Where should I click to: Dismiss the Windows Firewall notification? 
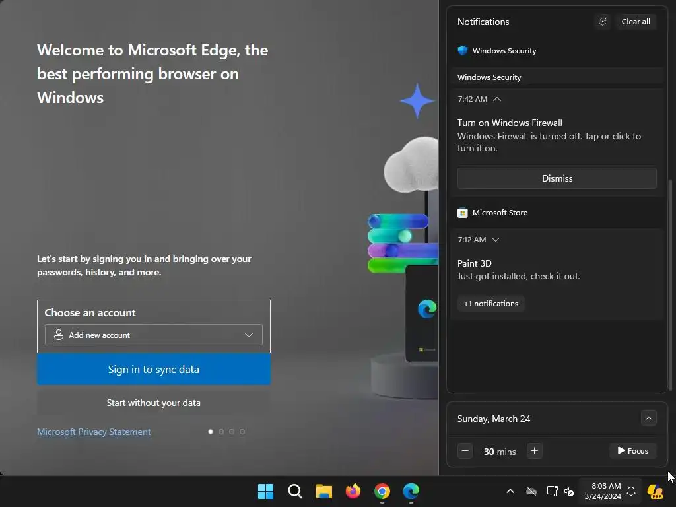[557, 178]
